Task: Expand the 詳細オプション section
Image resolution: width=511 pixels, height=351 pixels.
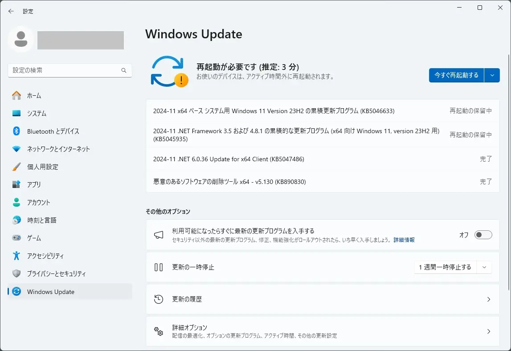Action: 323,331
